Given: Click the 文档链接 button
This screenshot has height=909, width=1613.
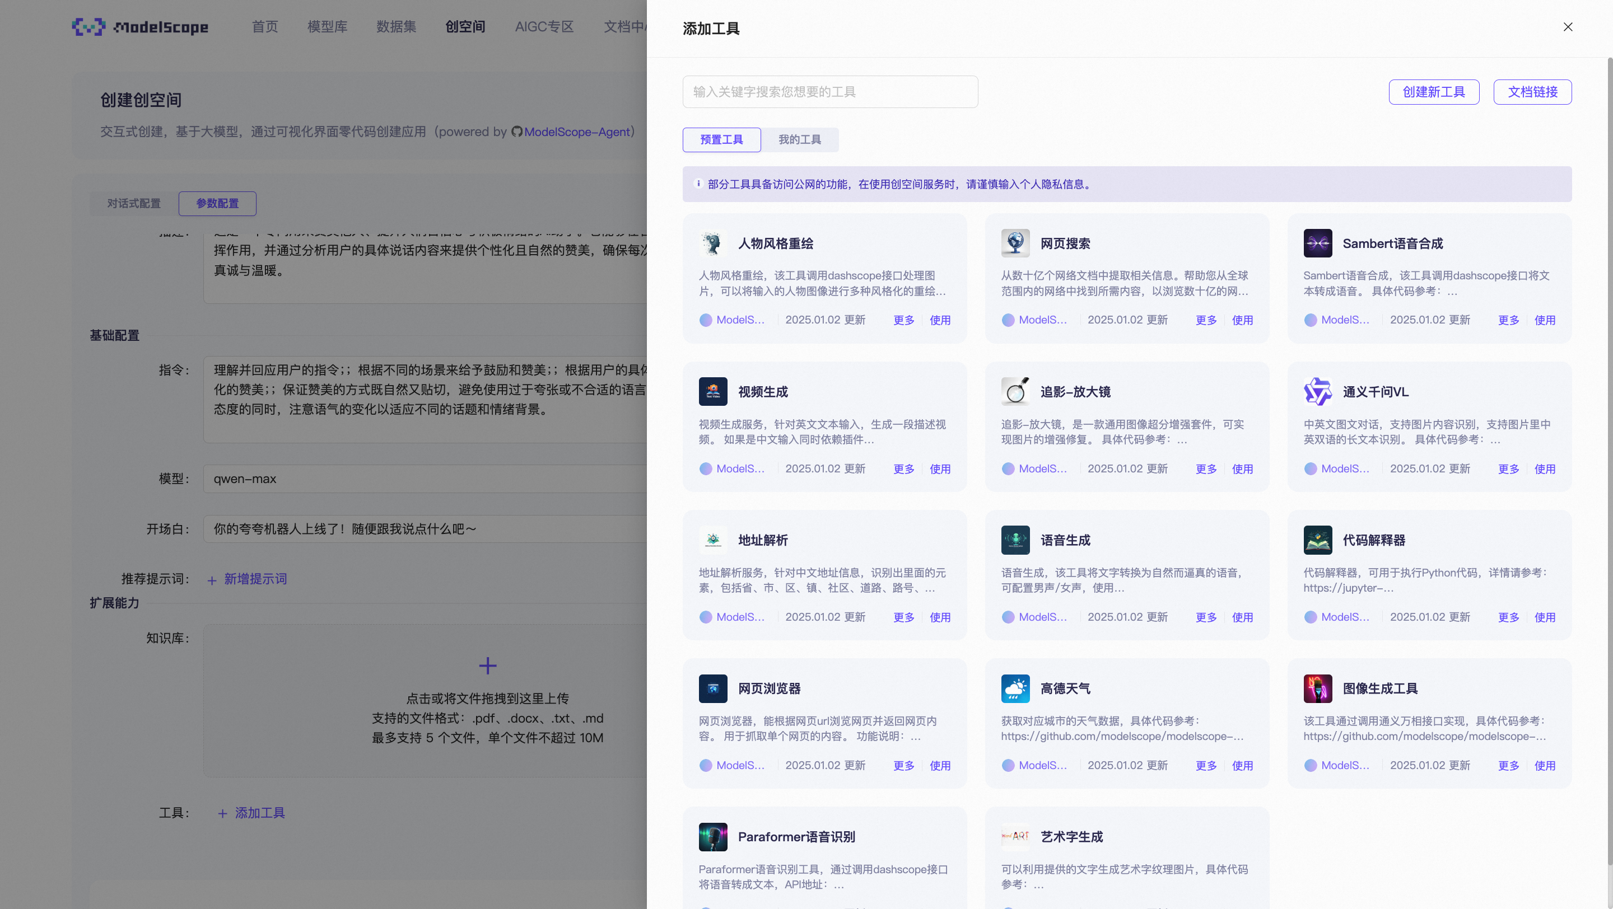Looking at the screenshot, I should click(1532, 92).
